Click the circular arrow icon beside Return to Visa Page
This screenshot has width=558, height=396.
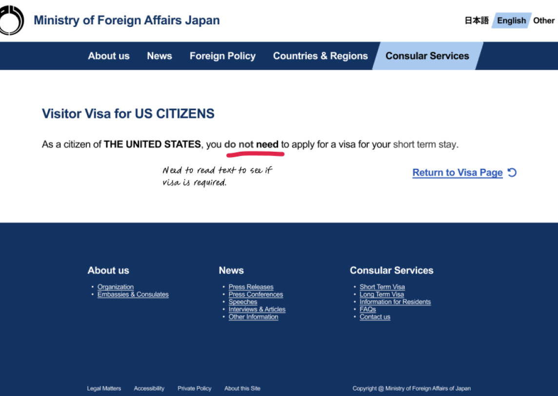[x=512, y=173]
